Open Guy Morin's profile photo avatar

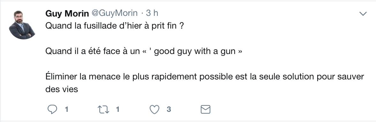(x=22, y=25)
